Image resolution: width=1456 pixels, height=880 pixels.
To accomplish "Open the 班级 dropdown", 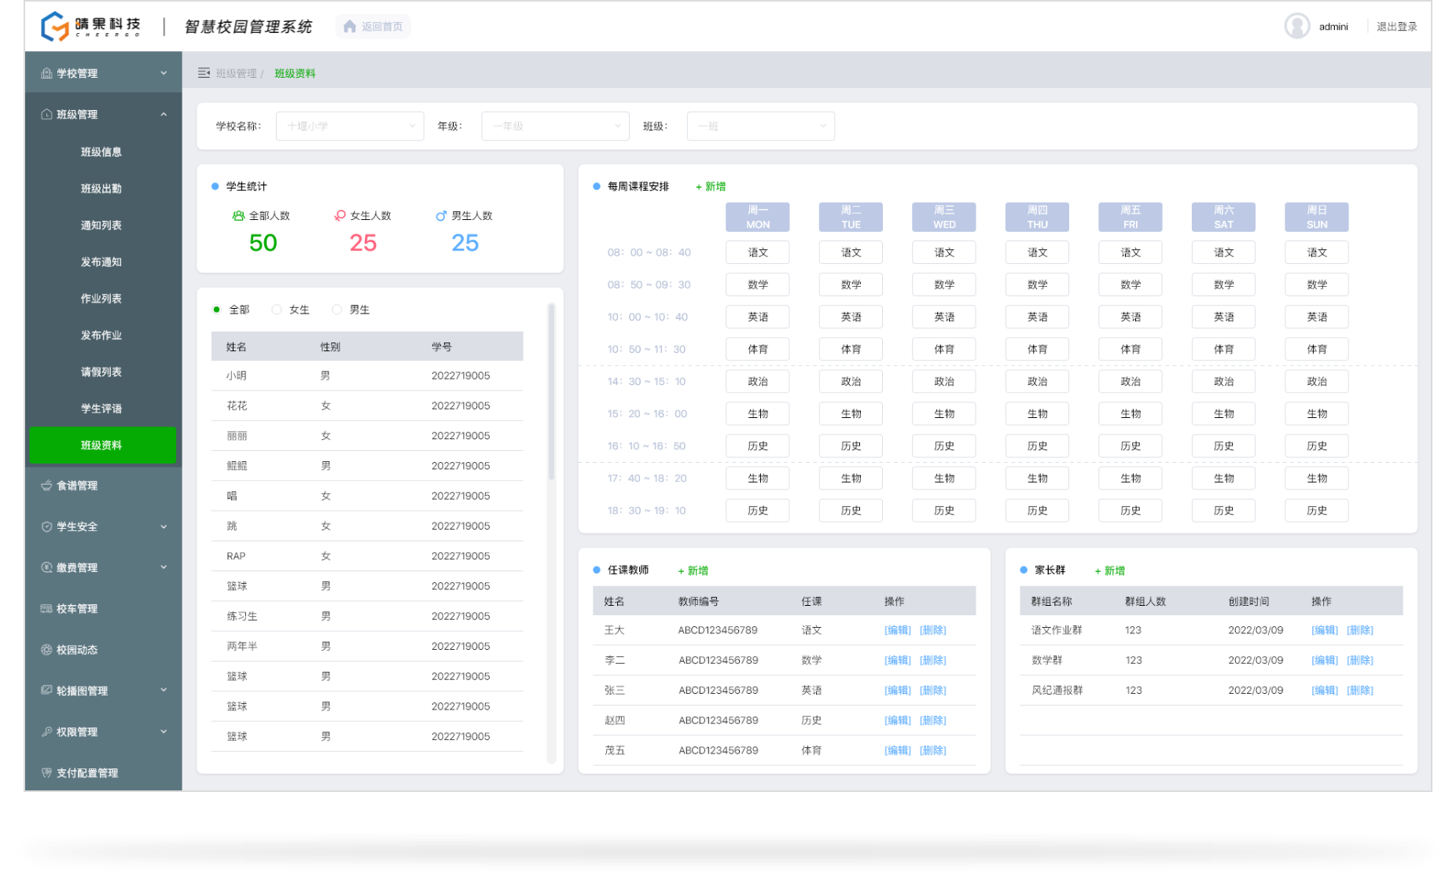I will tap(760, 126).
